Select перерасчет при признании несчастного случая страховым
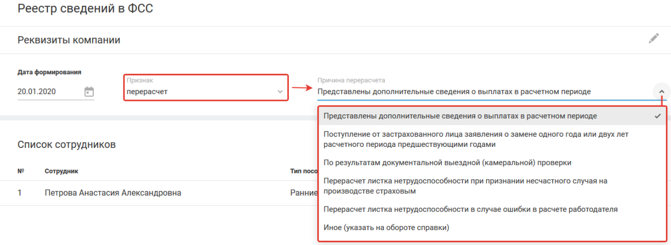671x245 pixels. [x=465, y=186]
